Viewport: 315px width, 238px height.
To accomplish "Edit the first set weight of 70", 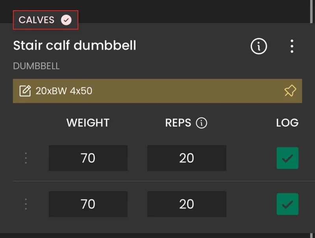I will pyautogui.click(x=88, y=158).
